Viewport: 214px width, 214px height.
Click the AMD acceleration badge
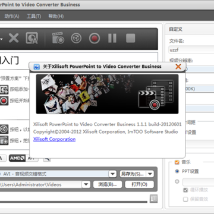pos(17,158)
